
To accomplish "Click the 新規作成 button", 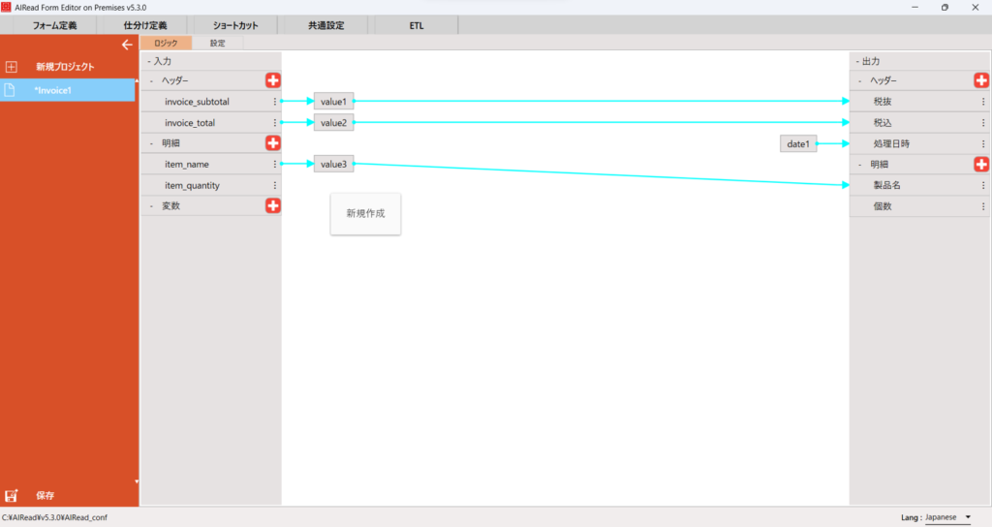I will [365, 213].
